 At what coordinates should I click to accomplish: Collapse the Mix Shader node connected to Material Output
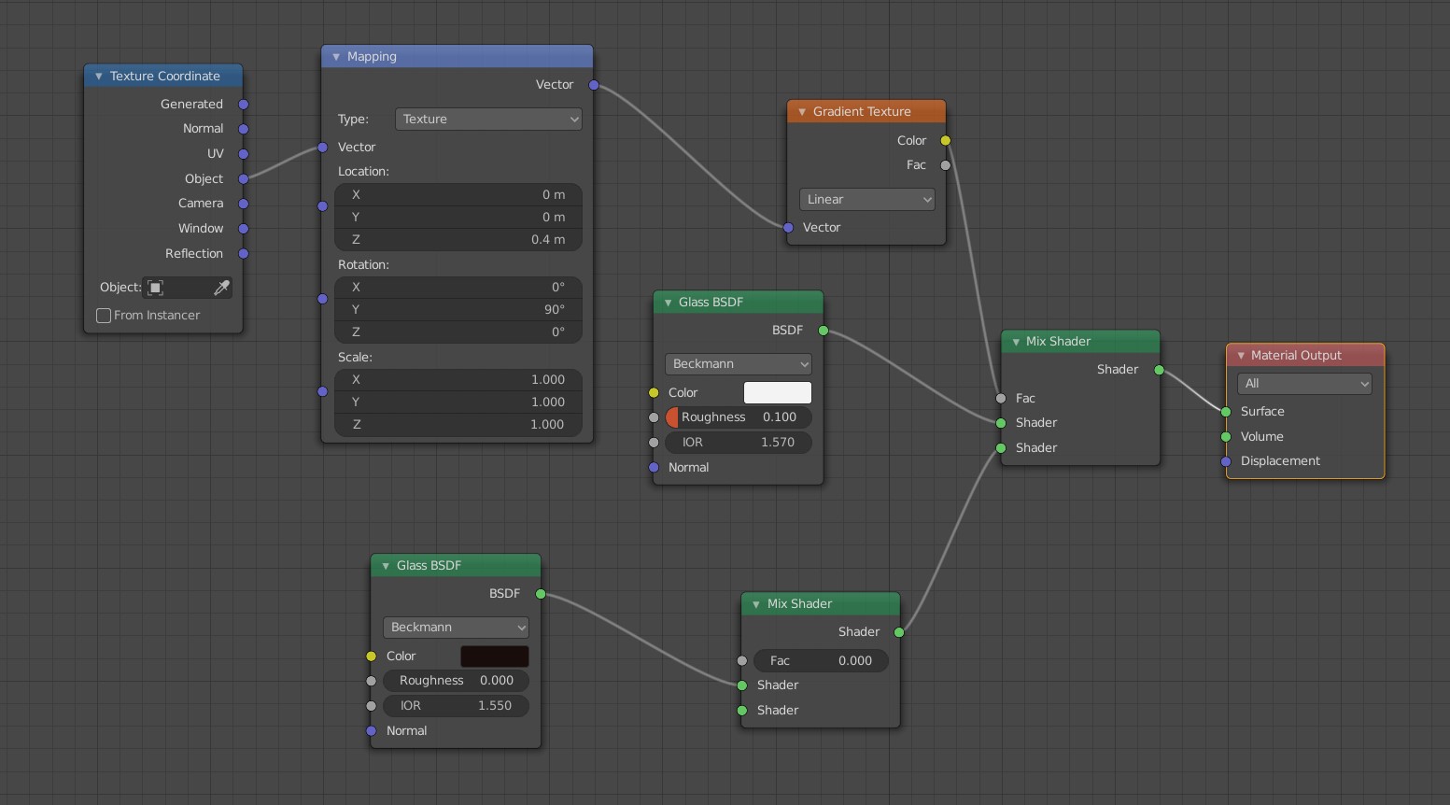click(1015, 342)
